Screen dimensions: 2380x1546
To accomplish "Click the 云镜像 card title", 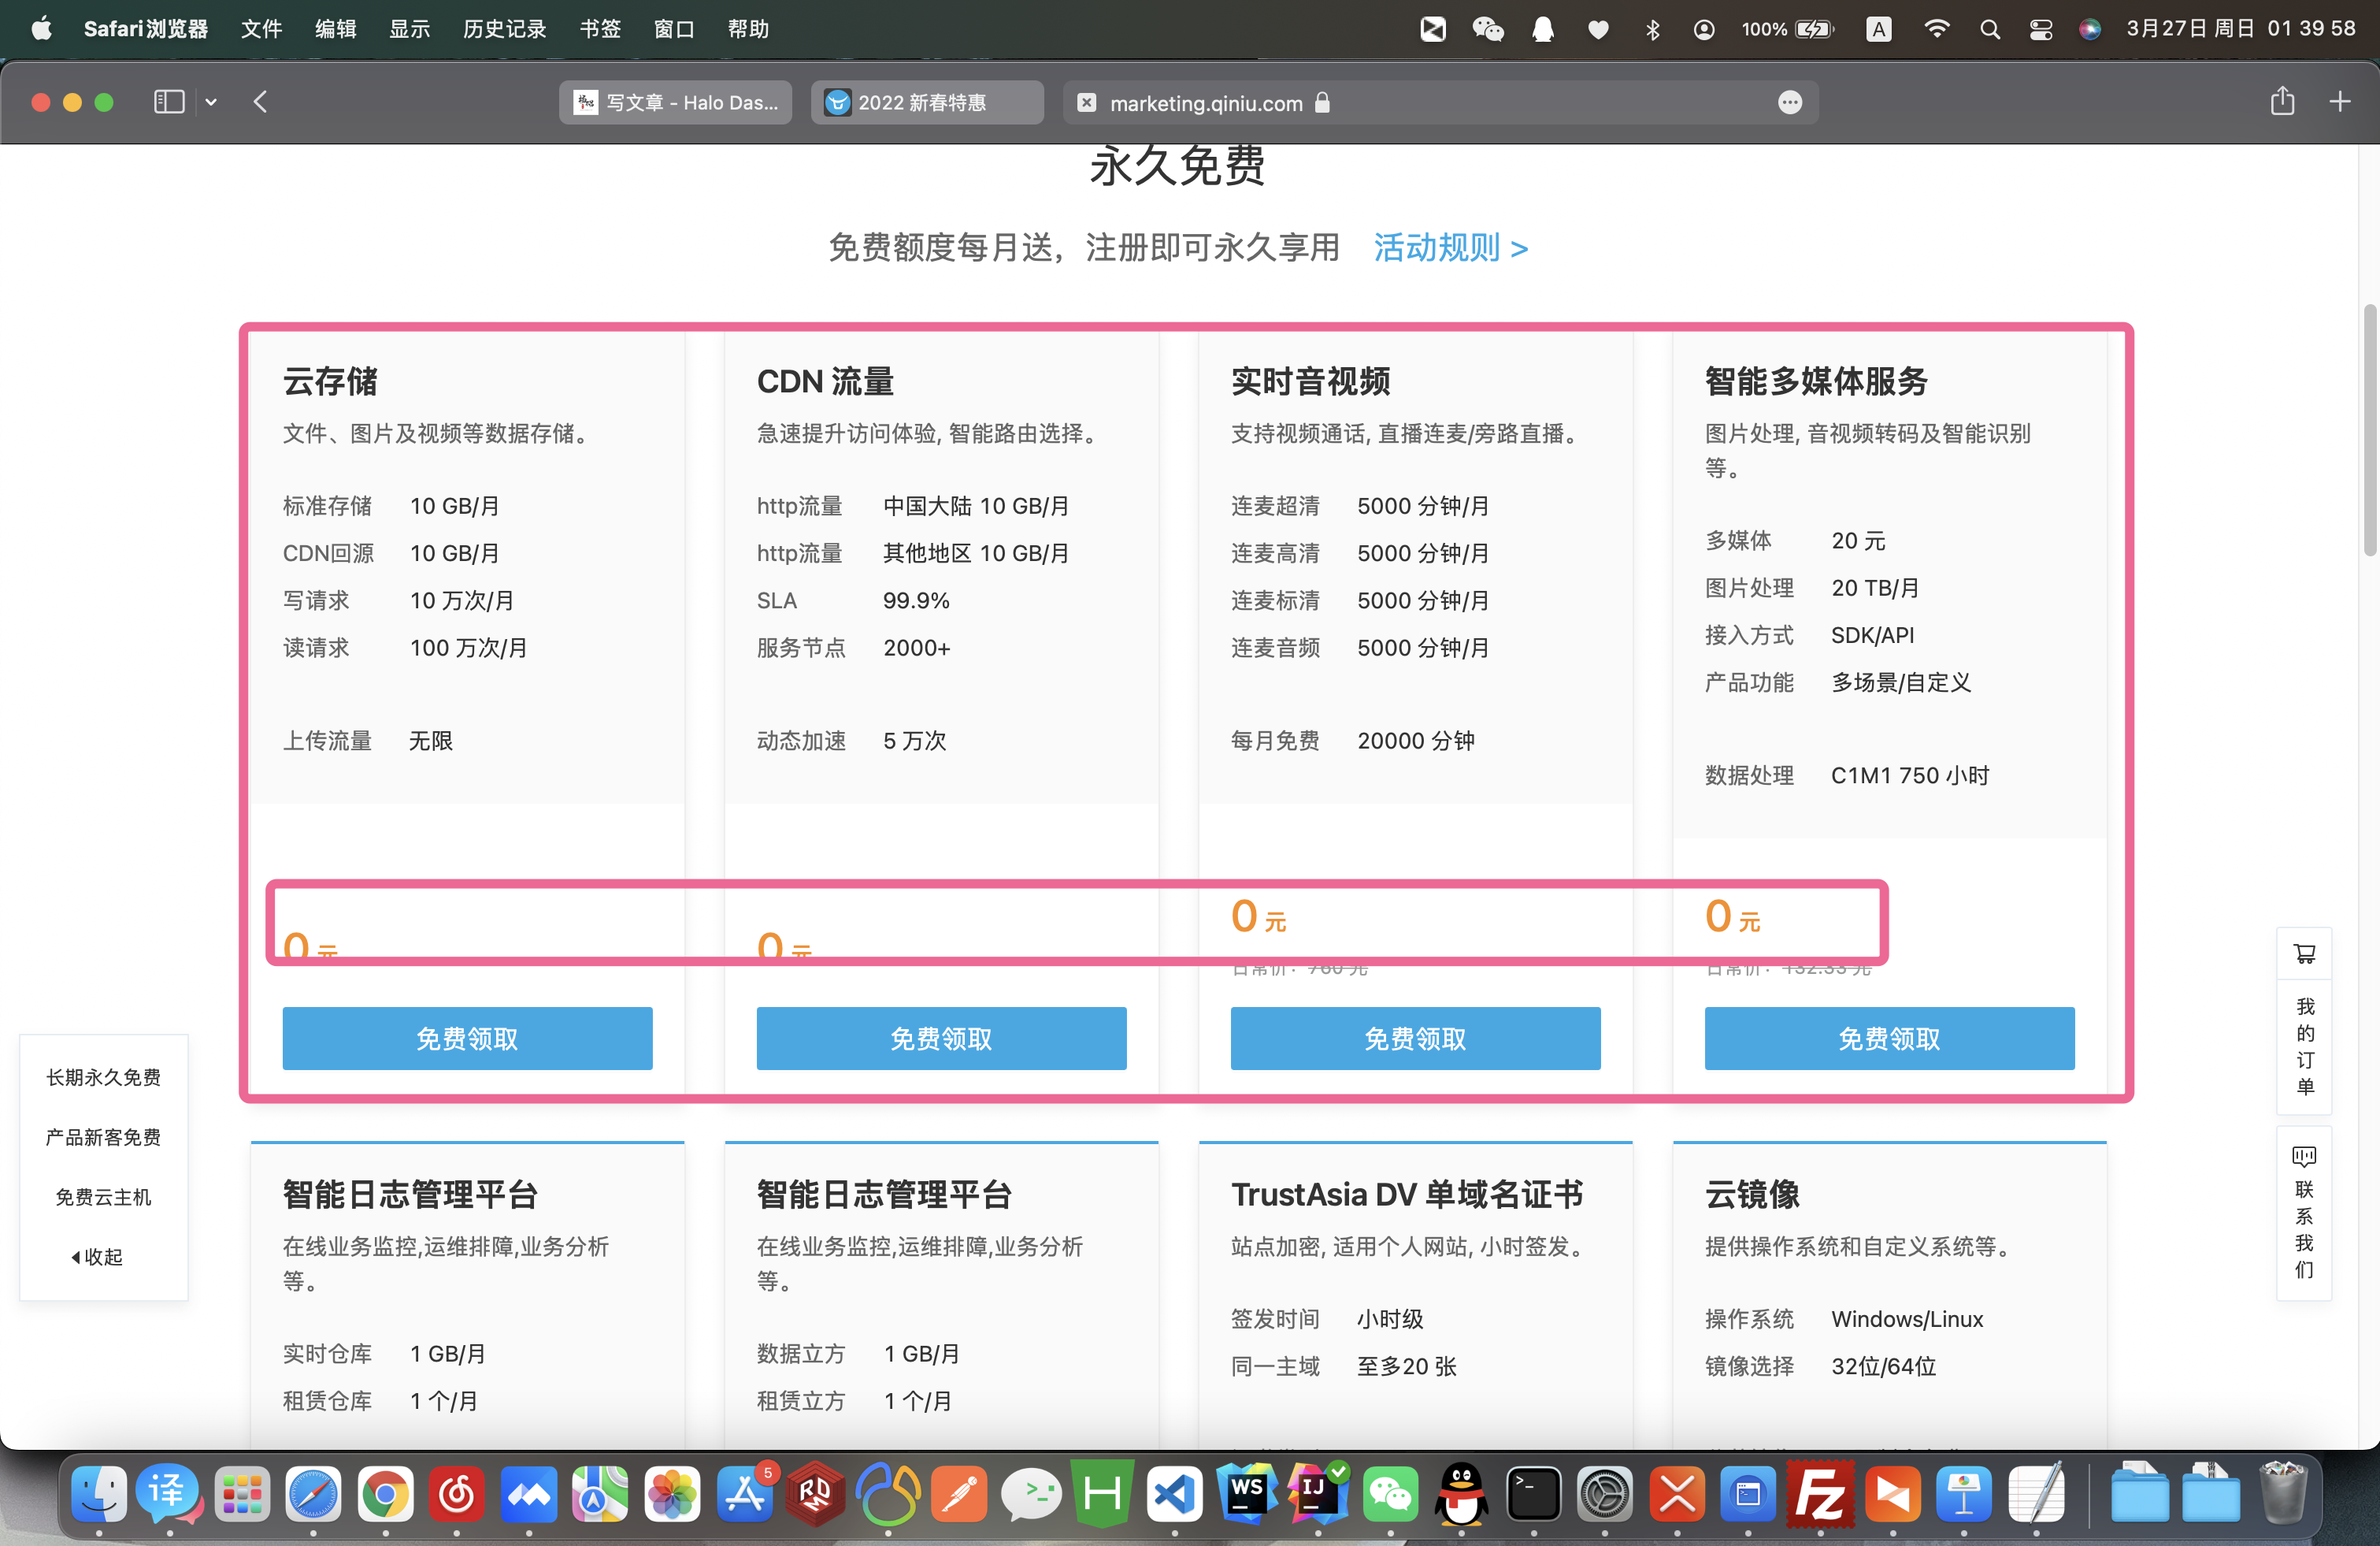I will pyautogui.click(x=1752, y=1195).
